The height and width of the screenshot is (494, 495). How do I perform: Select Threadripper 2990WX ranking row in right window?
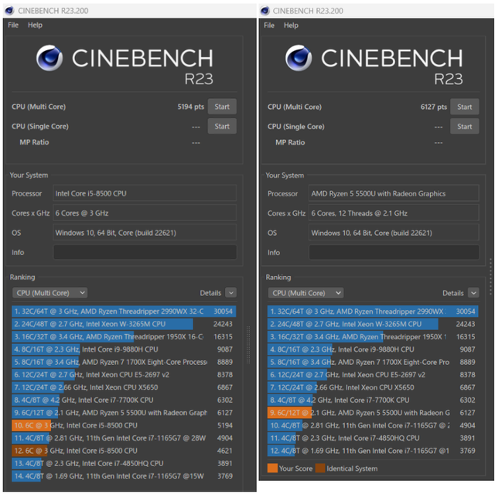(373, 312)
